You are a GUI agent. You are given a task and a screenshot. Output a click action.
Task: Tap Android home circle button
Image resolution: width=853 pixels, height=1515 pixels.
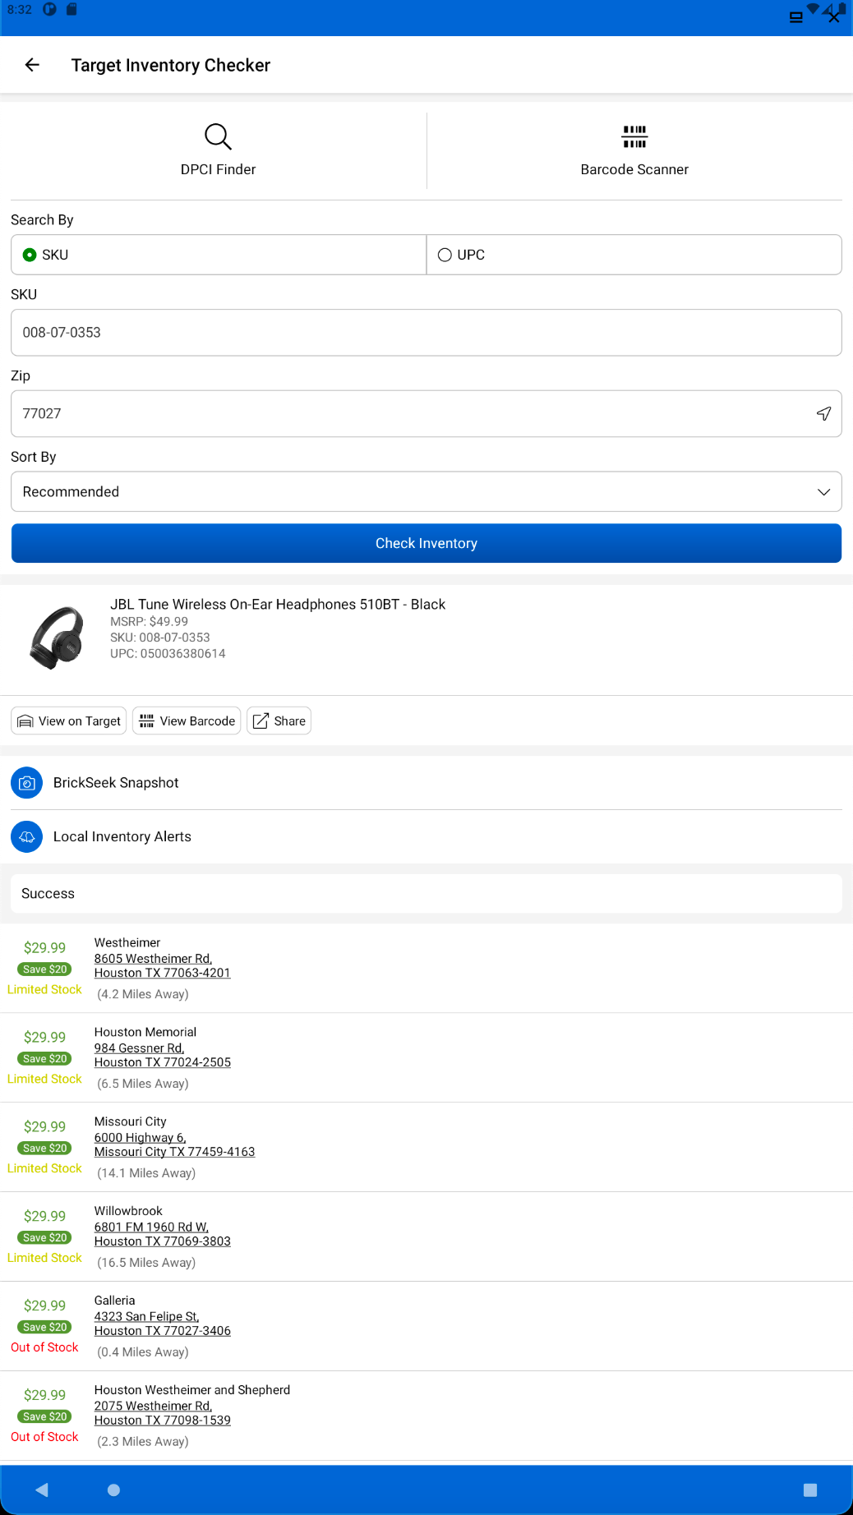(113, 1490)
